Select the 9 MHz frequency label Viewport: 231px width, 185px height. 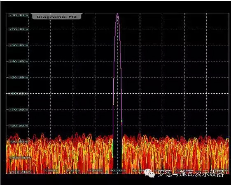click(95, 171)
